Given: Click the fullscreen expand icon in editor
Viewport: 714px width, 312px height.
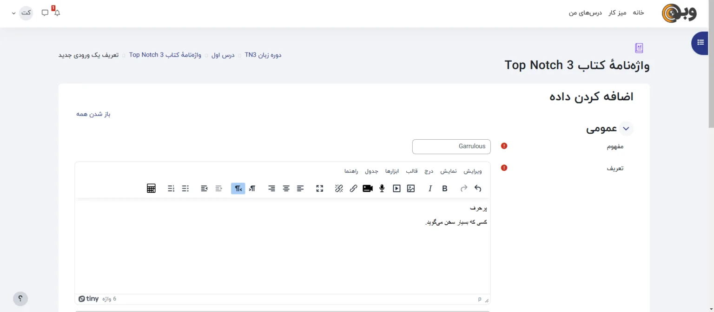Looking at the screenshot, I should click(x=319, y=188).
